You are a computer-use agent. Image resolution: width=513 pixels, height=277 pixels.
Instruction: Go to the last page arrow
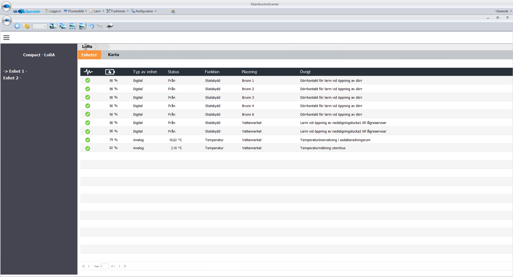coord(125,266)
